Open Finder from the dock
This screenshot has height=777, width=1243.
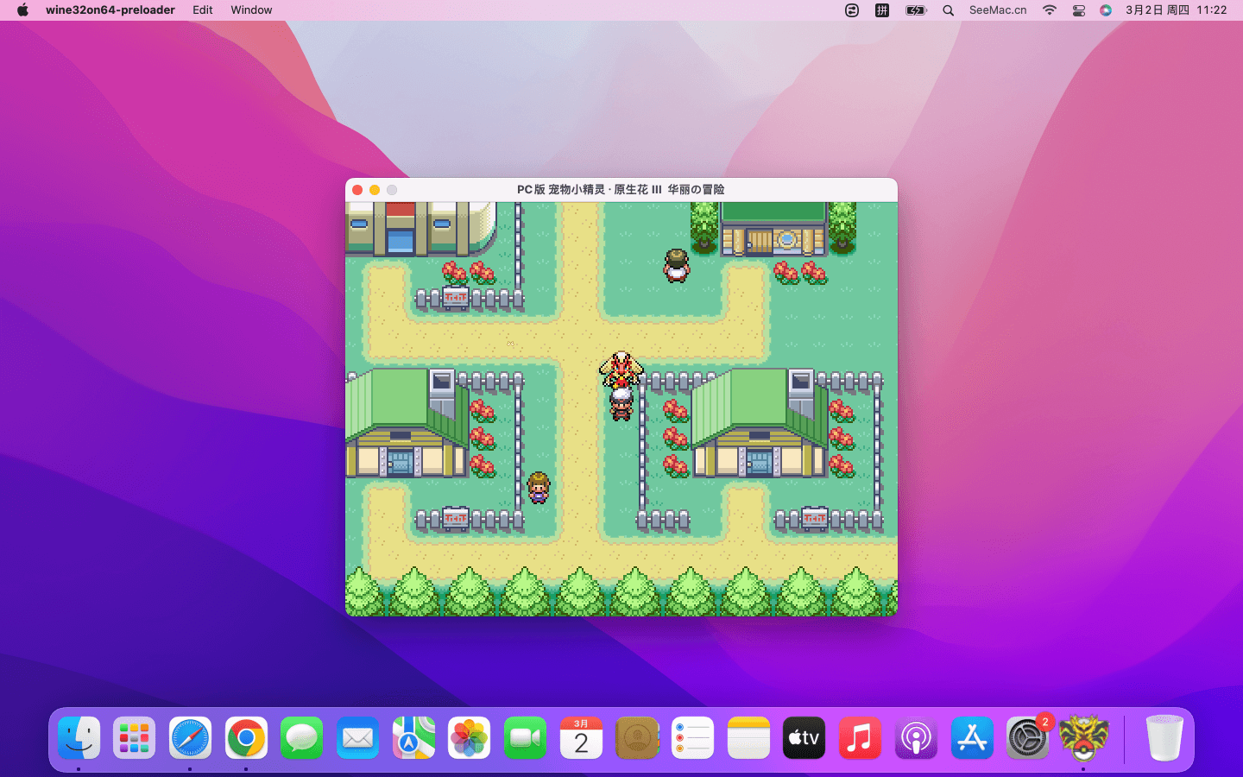[79, 738]
